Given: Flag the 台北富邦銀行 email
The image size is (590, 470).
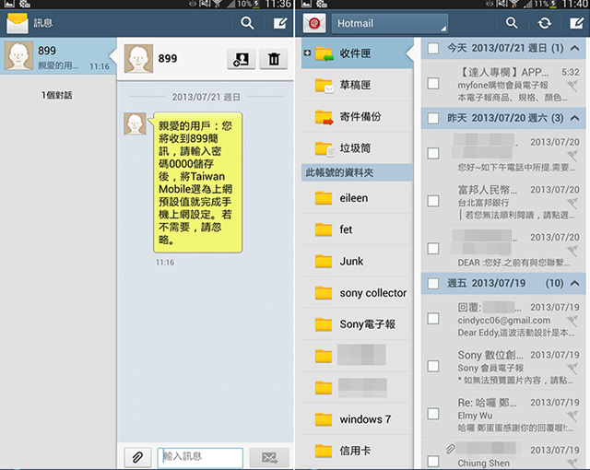Looking at the screenshot, I should coord(572,203).
